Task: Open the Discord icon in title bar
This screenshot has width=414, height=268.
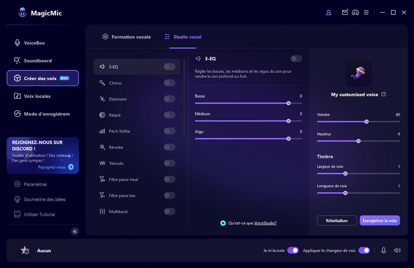Action: (x=355, y=12)
